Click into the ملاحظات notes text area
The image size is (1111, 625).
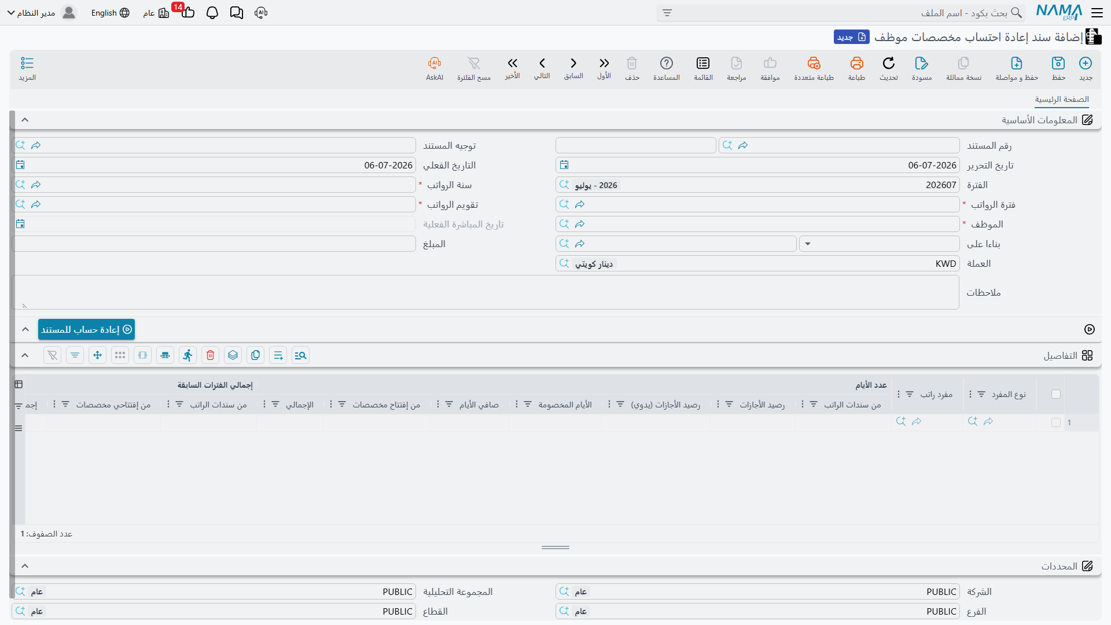click(485, 292)
